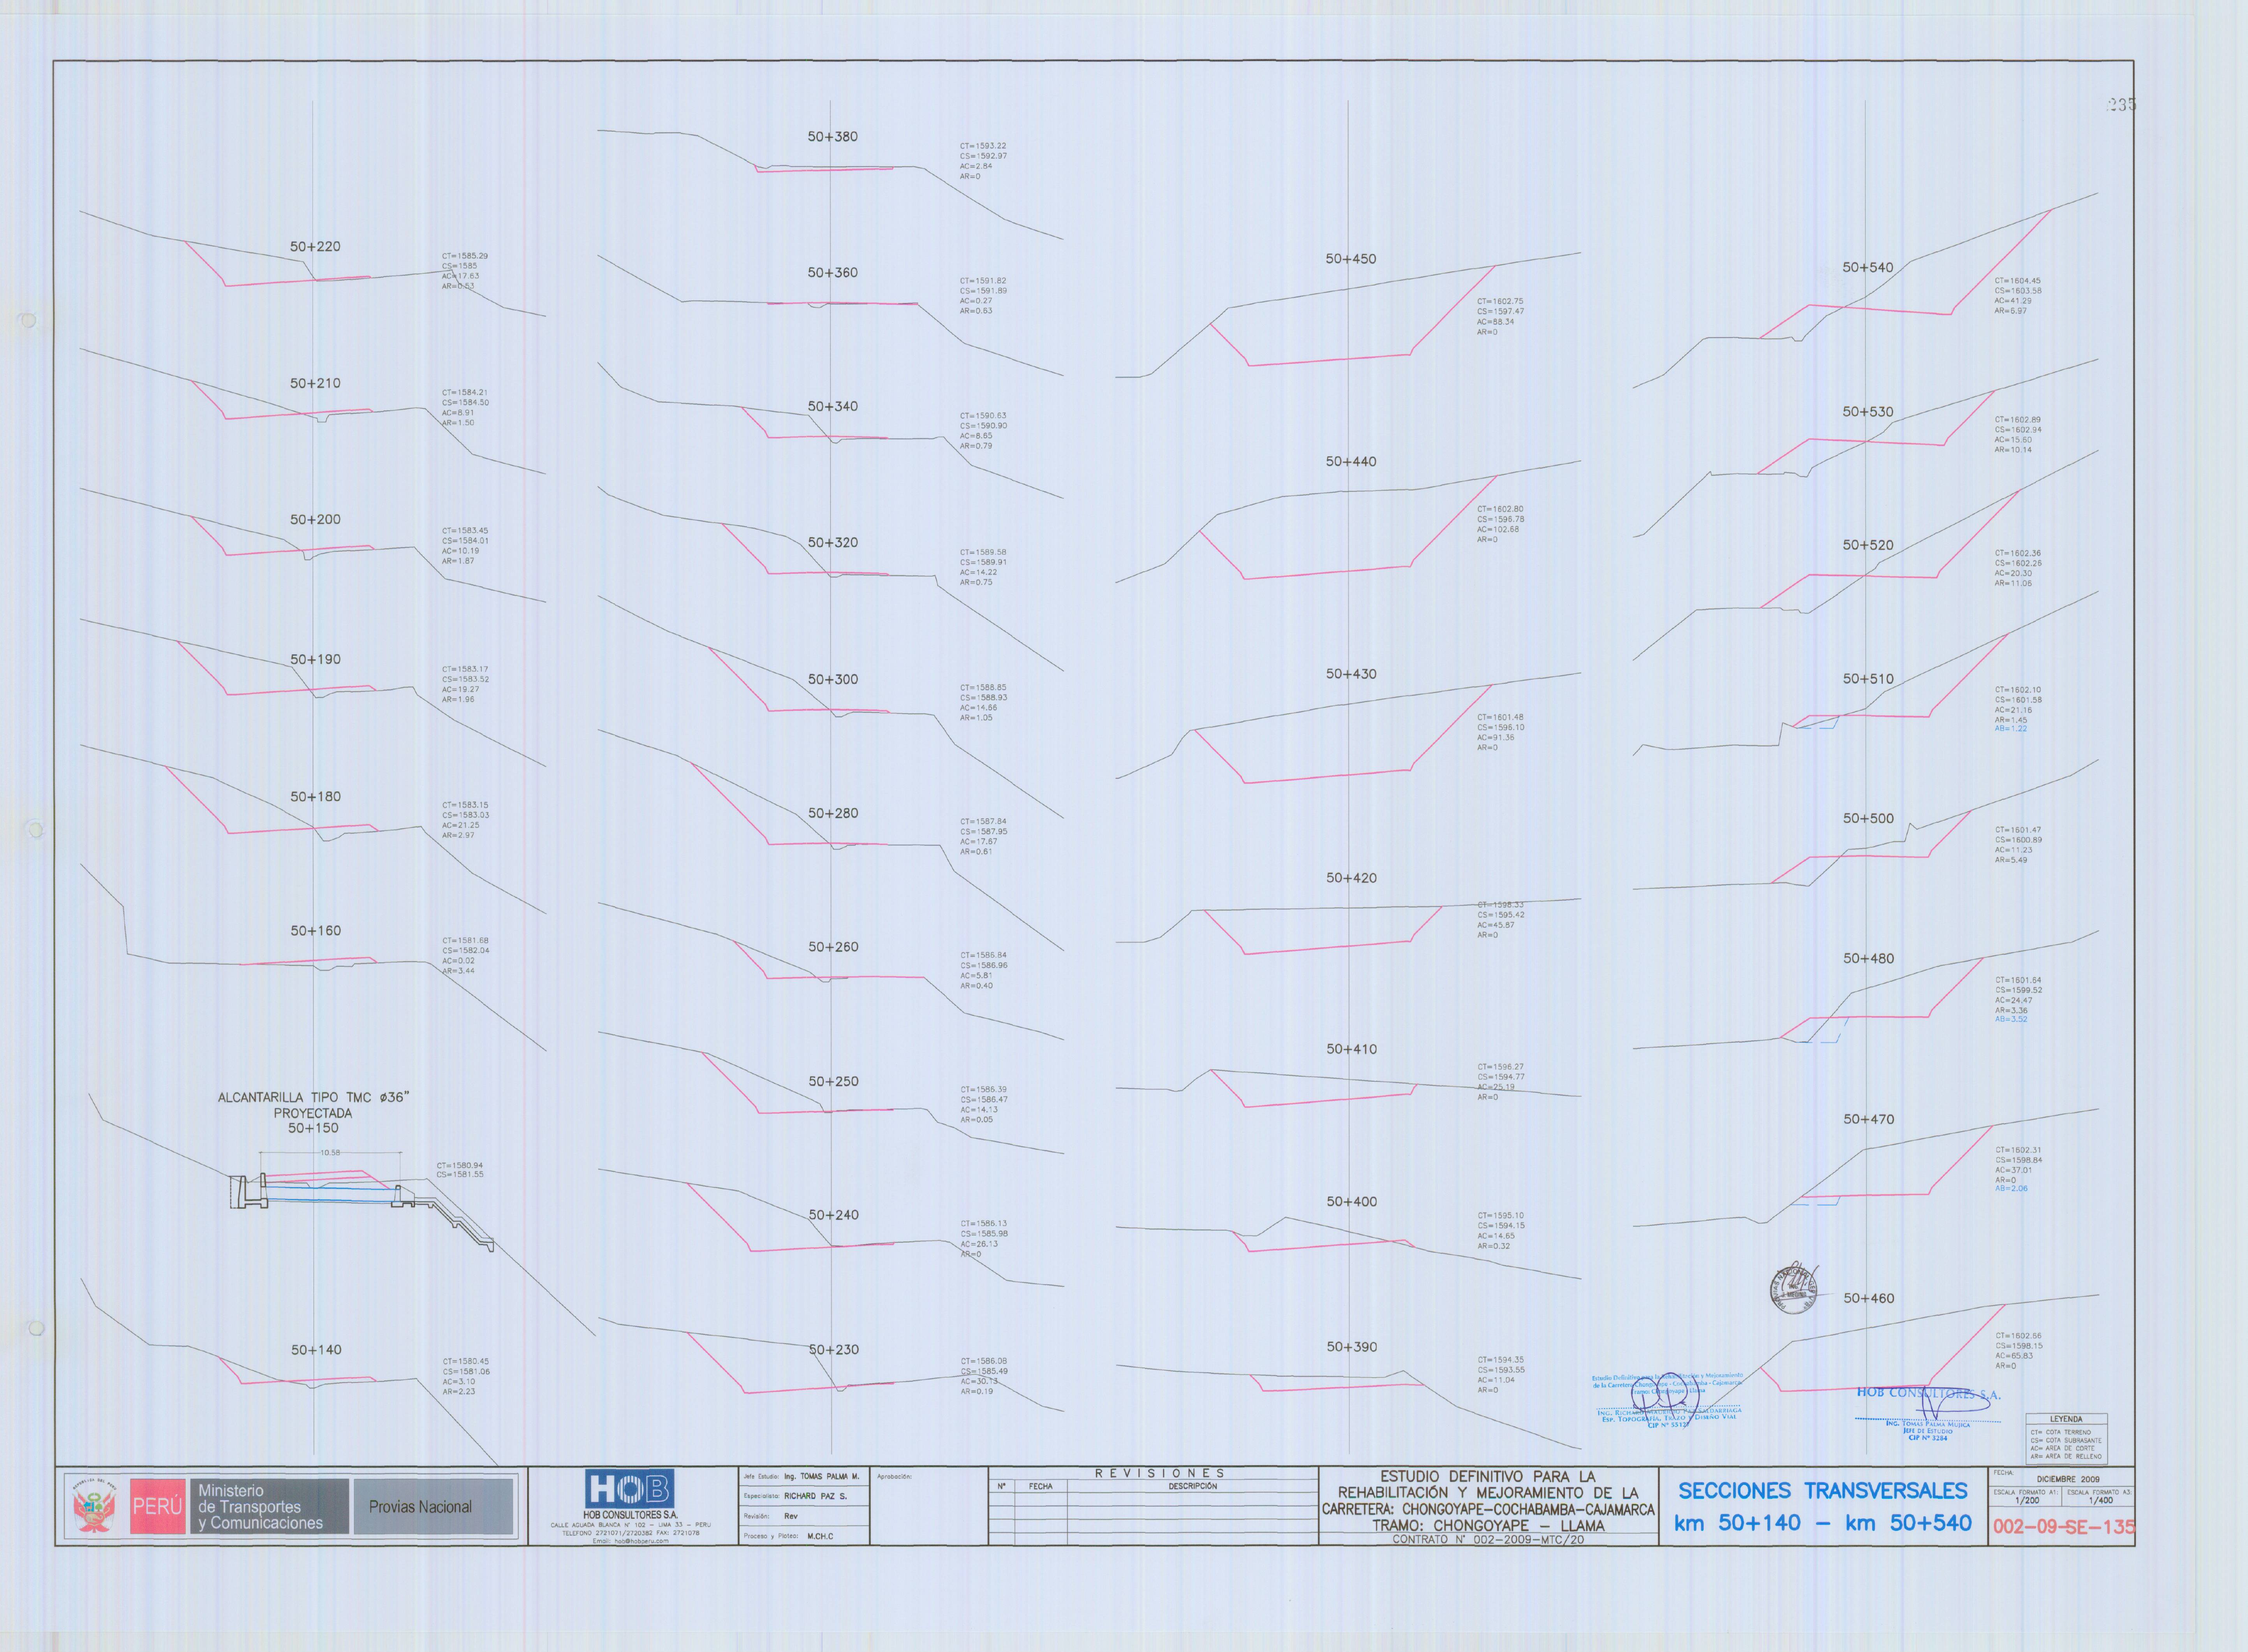Viewport: 2248px width, 1652px height.
Task: Select the 'DICIEMBRE 2009' date field
Action: [x=2068, y=1479]
